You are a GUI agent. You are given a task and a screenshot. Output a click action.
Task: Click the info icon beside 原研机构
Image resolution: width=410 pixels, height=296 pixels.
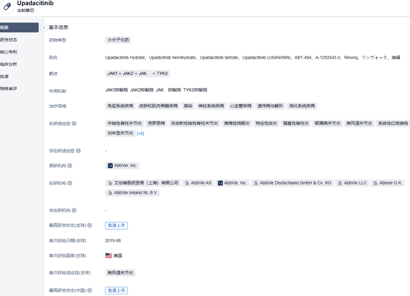(x=70, y=166)
